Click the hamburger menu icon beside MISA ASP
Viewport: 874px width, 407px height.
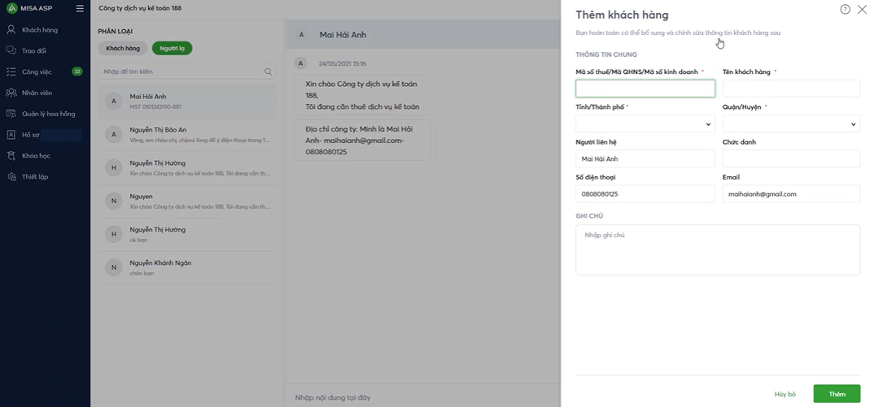click(79, 8)
